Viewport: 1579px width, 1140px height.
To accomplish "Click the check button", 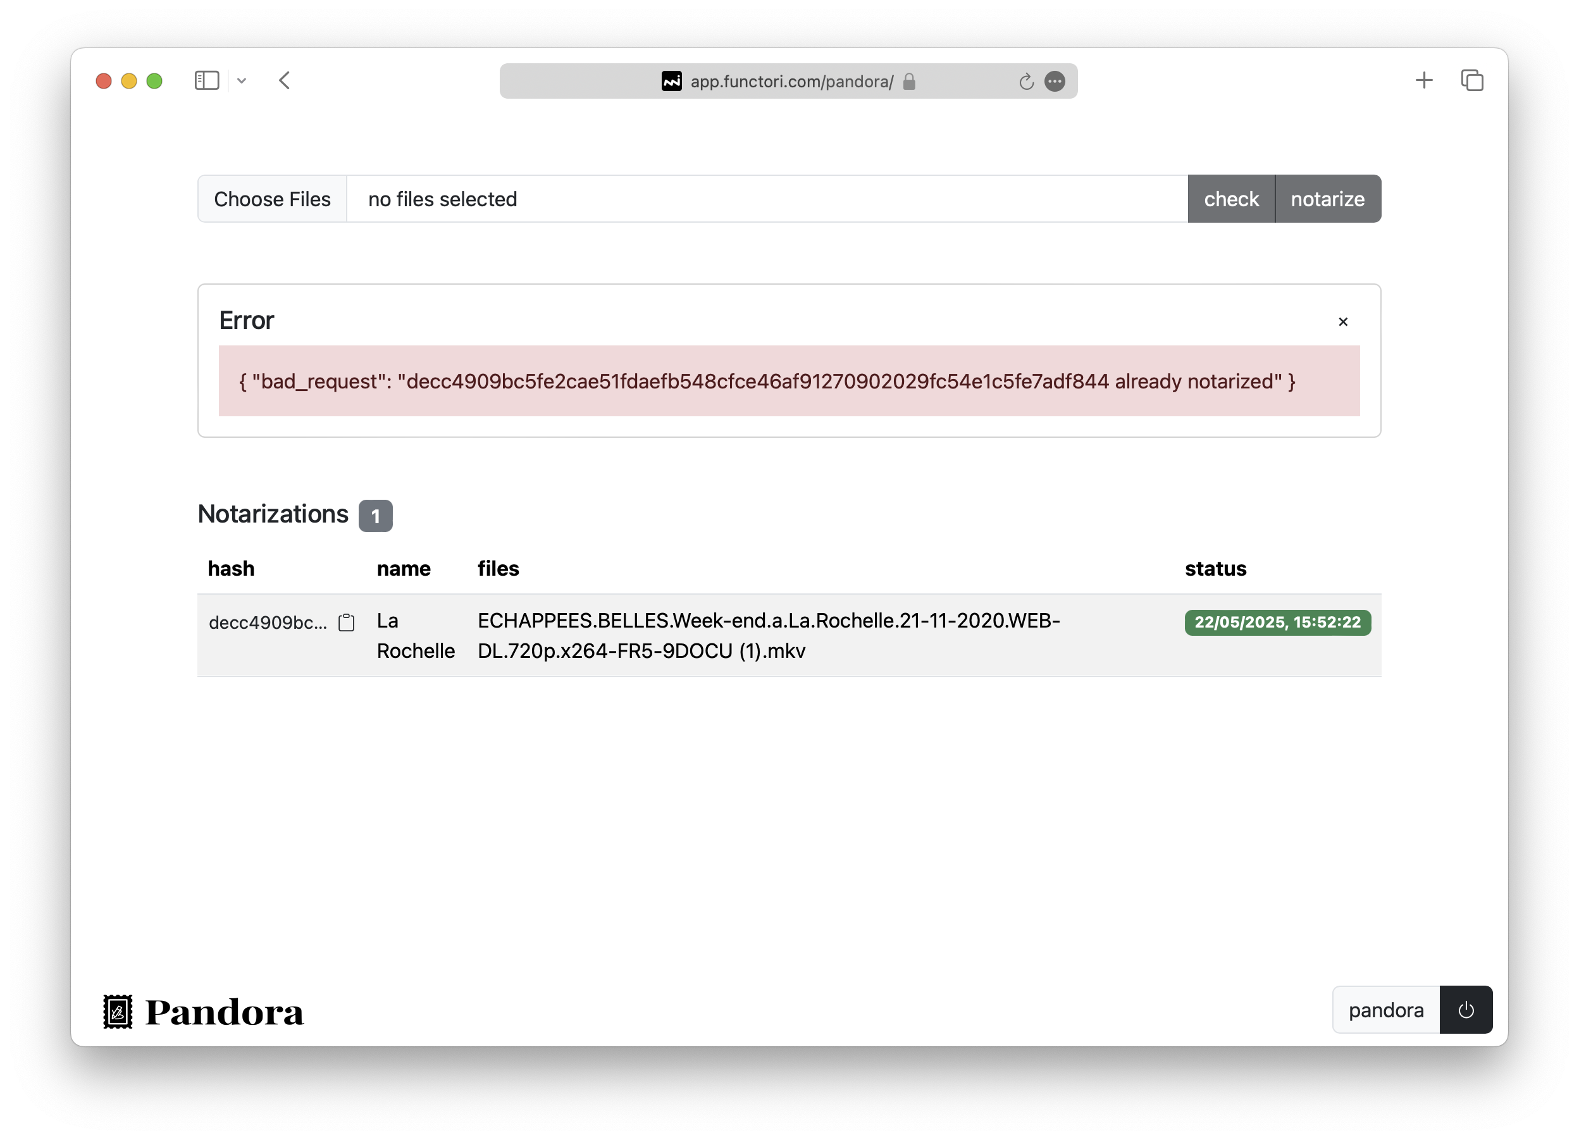I will click(x=1230, y=199).
